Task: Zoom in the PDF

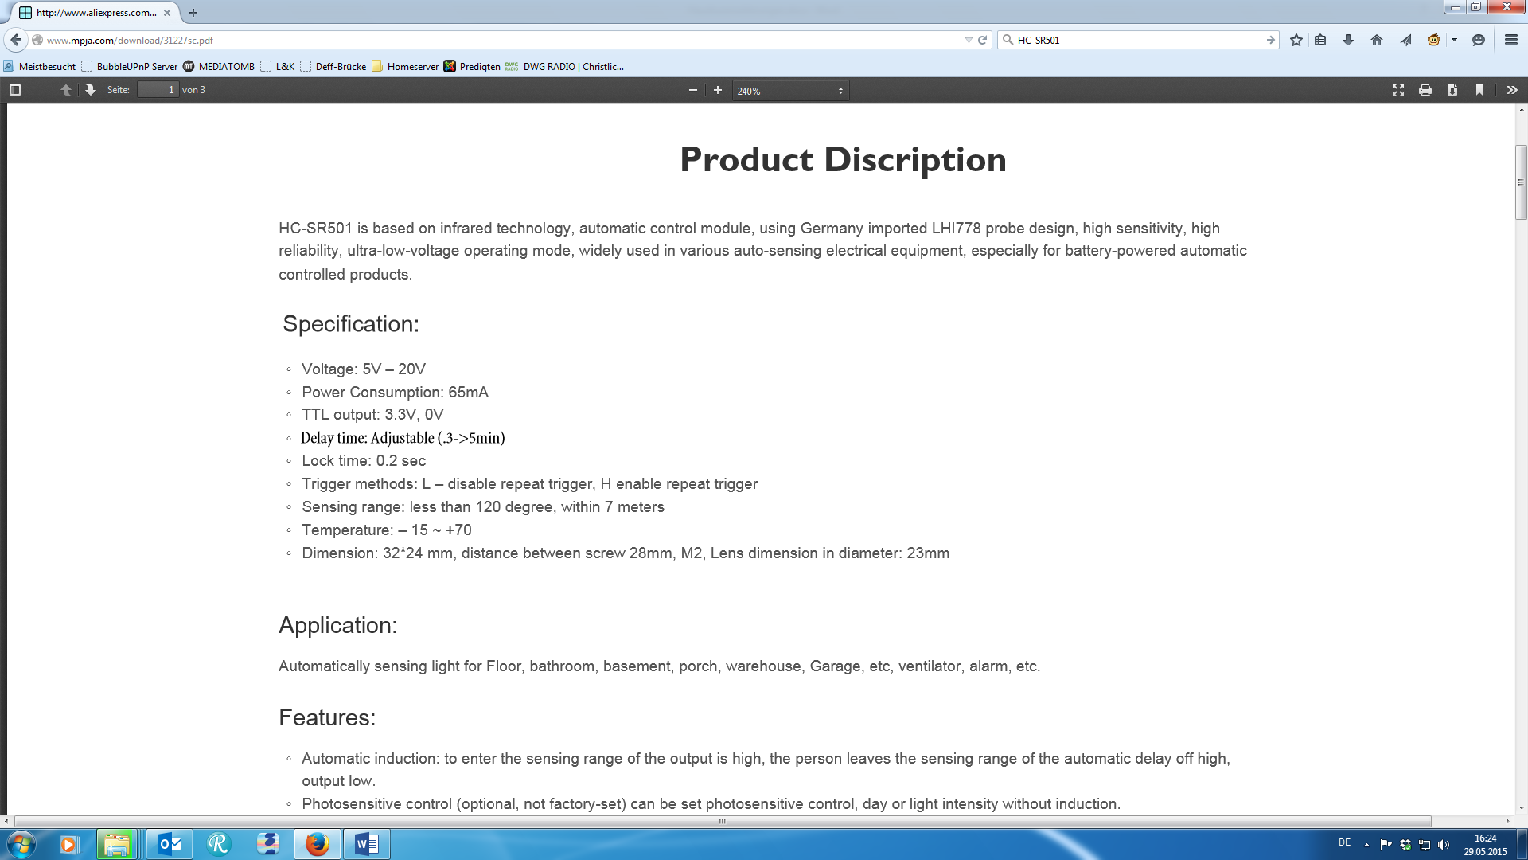Action: (x=718, y=90)
